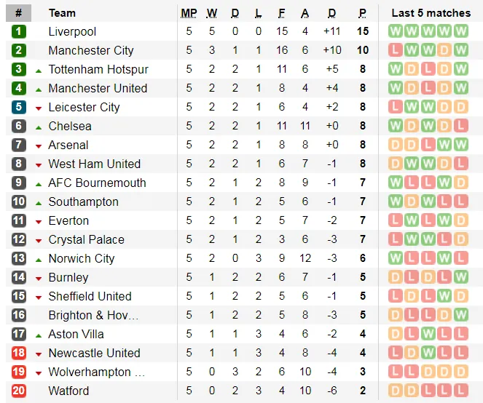Image resolution: width=483 pixels, height=403 pixels.
Task: Click red down arrow beside Arsenal
Action: click(x=39, y=145)
